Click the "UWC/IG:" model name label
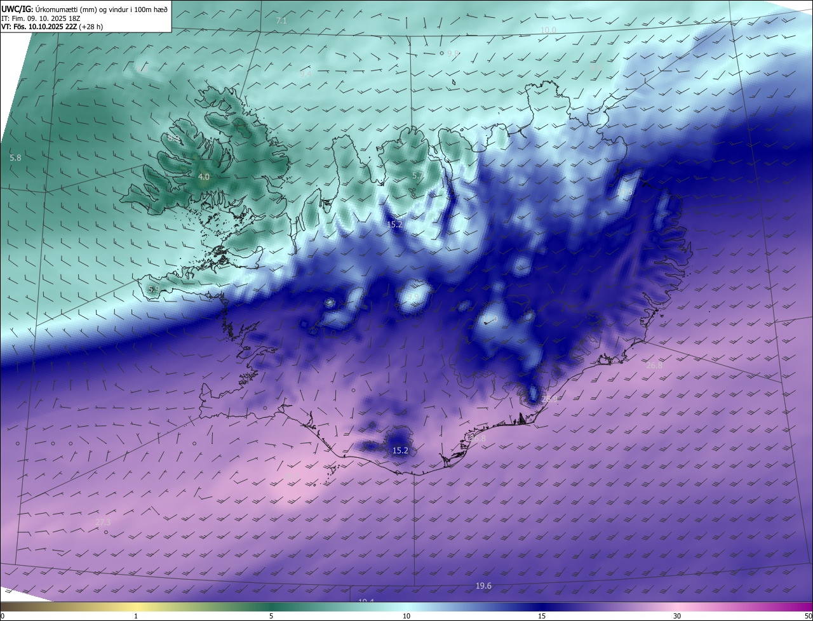813x621 pixels. (x=17, y=9)
